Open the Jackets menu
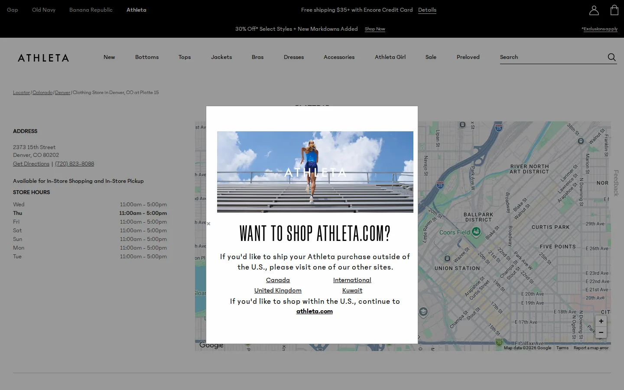Viewport: 624px width, 390px height. pyautogui.click(x=221, y=57)
